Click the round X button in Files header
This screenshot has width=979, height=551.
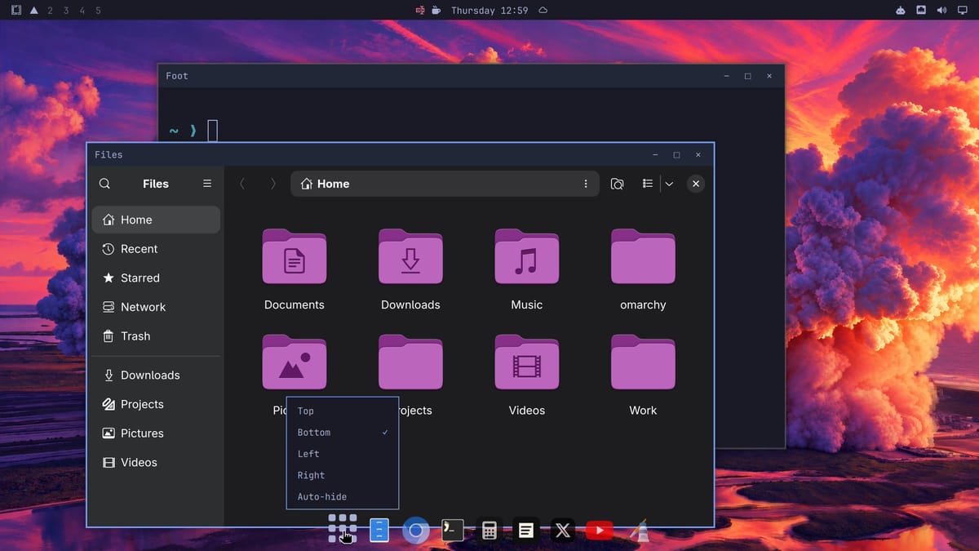pyautogui.click(x=696, y=184)
